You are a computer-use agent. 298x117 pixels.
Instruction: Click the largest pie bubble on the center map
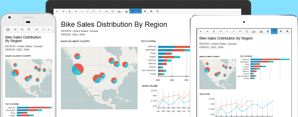point(78,69)
